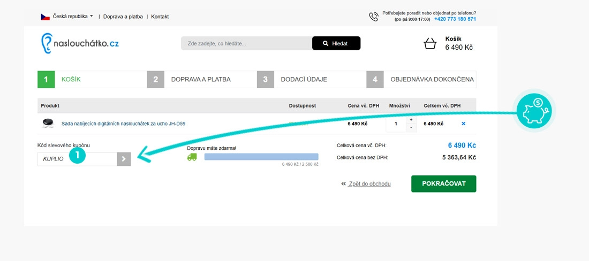Click the Cena vč. DPH header

click(x=364, y=106)
